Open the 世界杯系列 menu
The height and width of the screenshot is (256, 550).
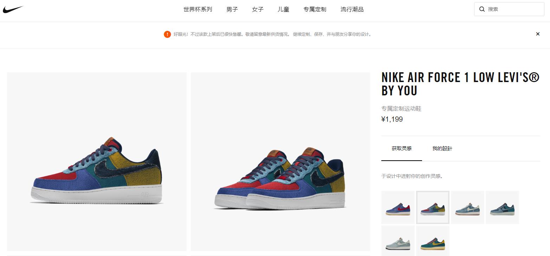[198, 9]
